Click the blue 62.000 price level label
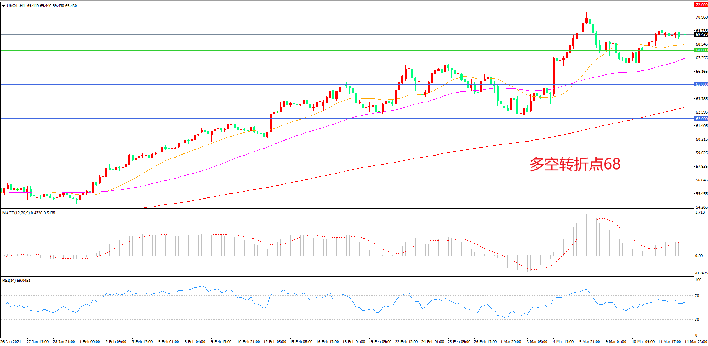Viewport: 708px width, 346px height. coord(701,119)
